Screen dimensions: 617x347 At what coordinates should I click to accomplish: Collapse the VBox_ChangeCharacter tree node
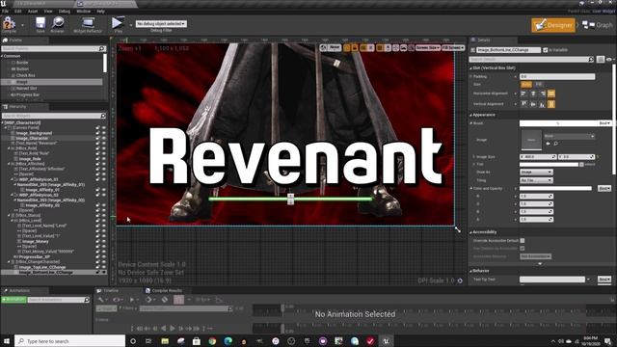tap(9, 261)
